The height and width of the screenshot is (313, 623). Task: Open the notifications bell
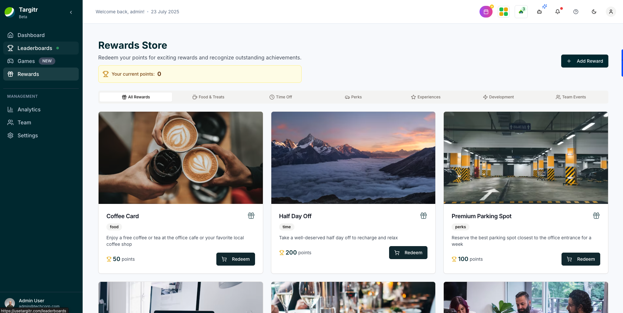pos(558,12)
